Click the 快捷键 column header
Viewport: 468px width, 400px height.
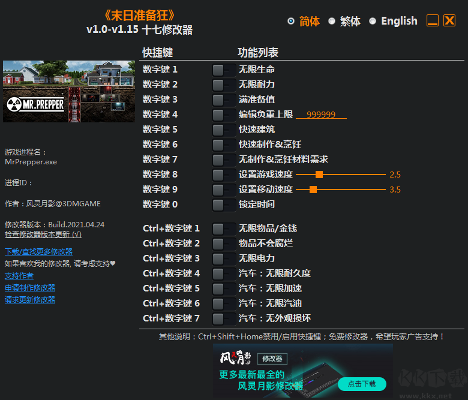click(x=158, y=53)
